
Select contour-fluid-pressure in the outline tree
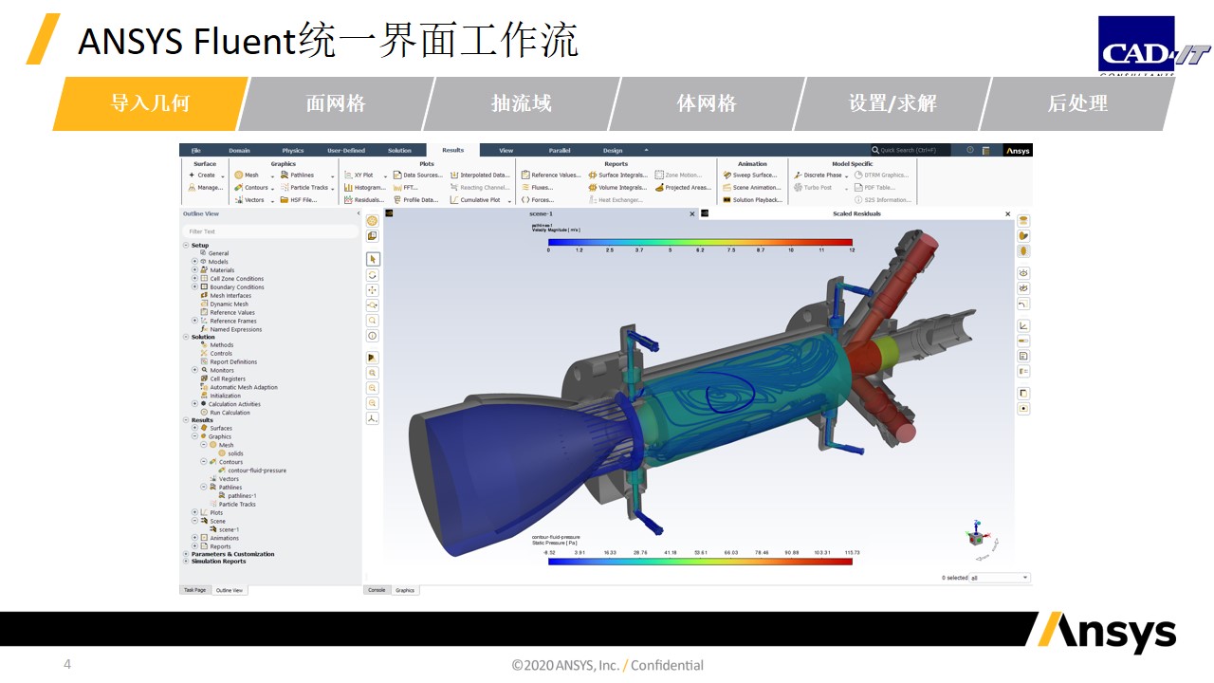point(257,471)
